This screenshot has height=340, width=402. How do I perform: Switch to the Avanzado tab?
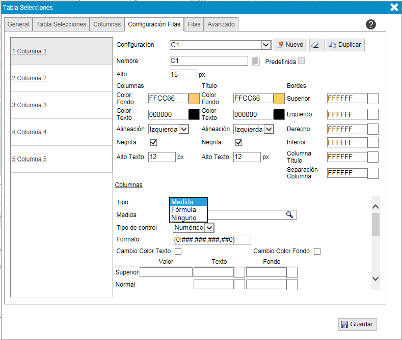(x=221, y=24)
